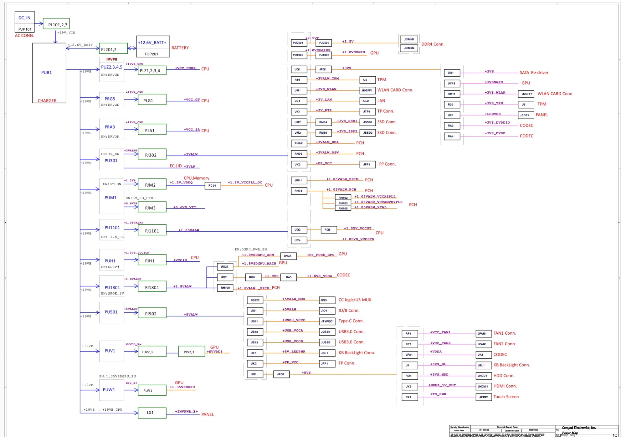The height and width of the screenshot is (437, 626).
Task: Click the UO1 block
Action: [452, 73]
